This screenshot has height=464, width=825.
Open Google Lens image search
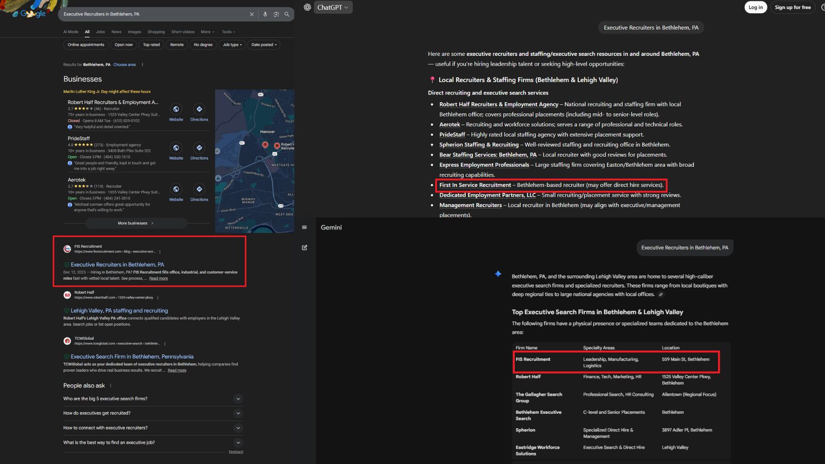point(276,14)
